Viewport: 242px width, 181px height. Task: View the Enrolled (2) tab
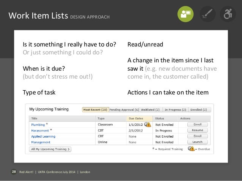point(199,110)
